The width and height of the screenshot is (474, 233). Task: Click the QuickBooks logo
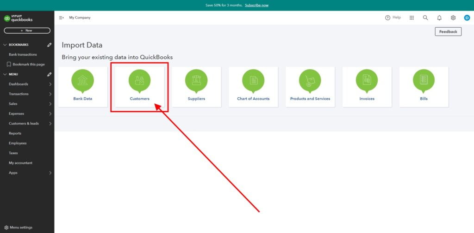(x=18, y=18)
